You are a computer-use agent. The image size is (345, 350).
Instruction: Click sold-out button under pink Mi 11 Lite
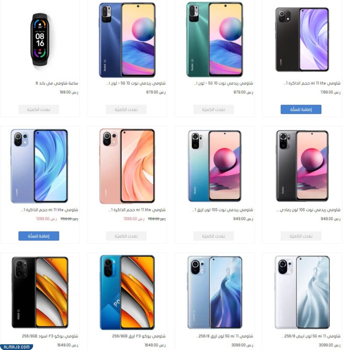point(126,236)
